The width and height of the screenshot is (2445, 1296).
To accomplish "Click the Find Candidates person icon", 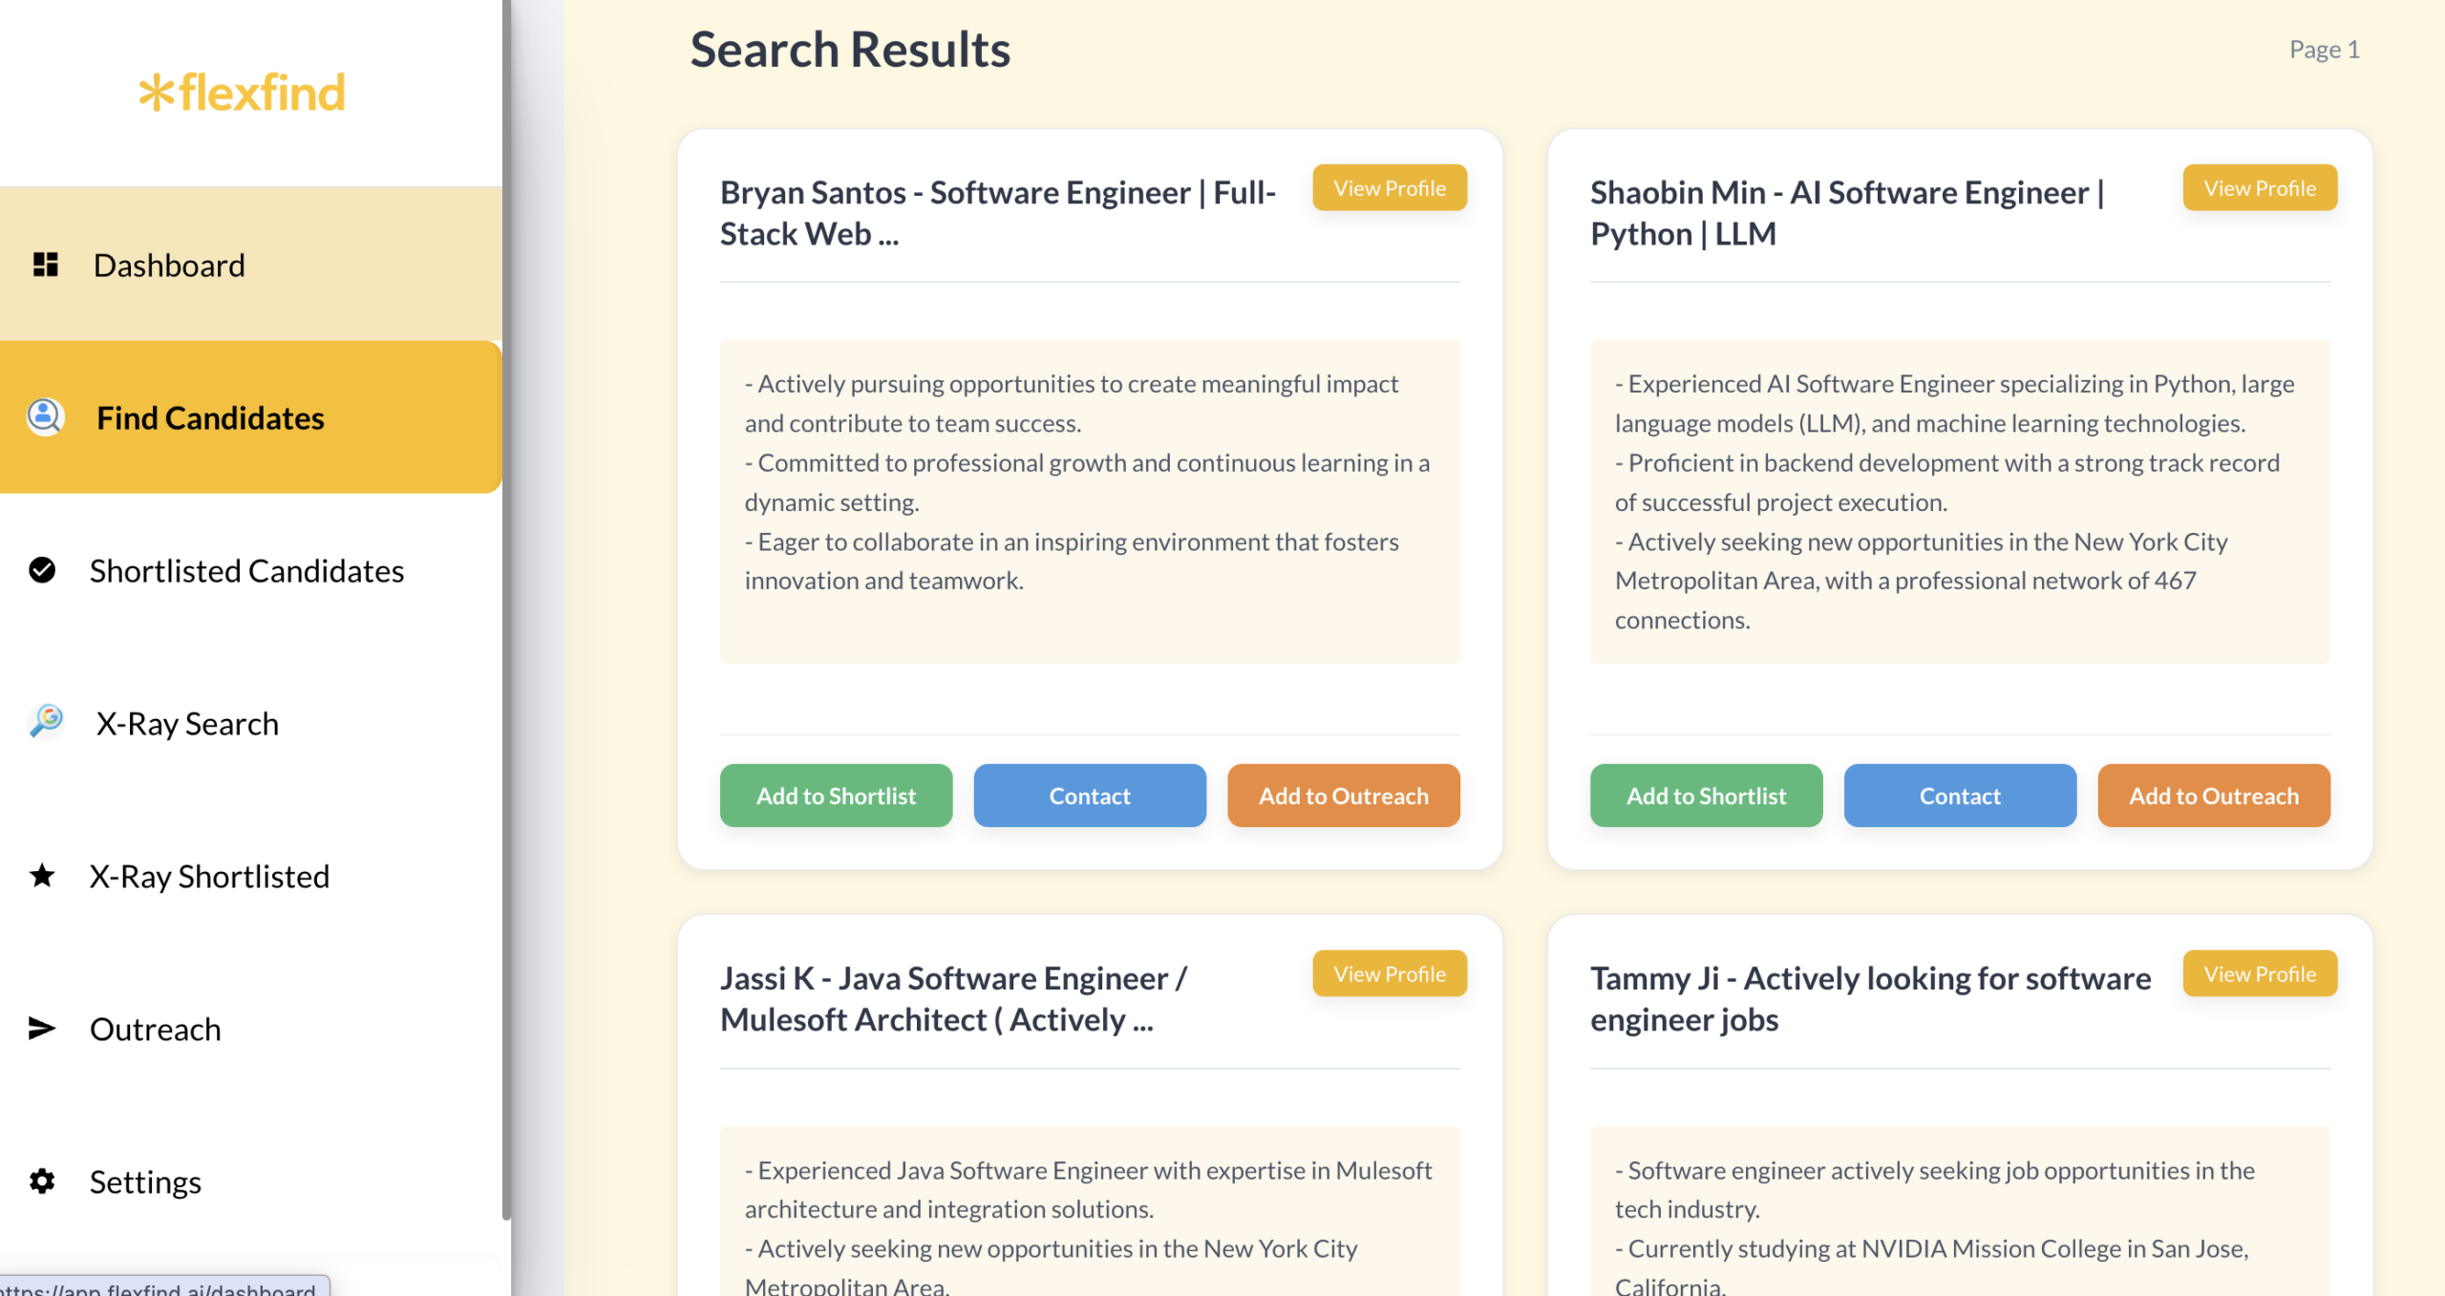I will click(45, 417).
